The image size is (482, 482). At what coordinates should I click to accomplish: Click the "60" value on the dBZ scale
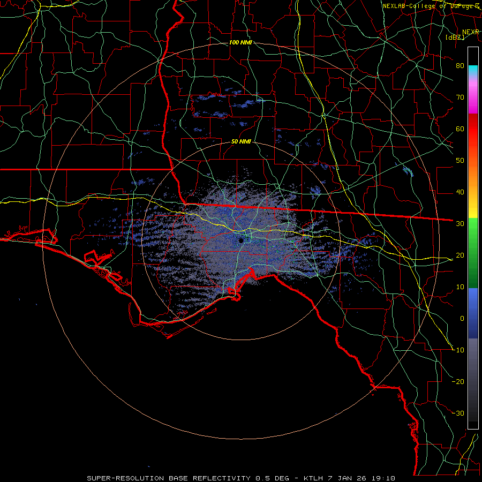tap(460, 129)
